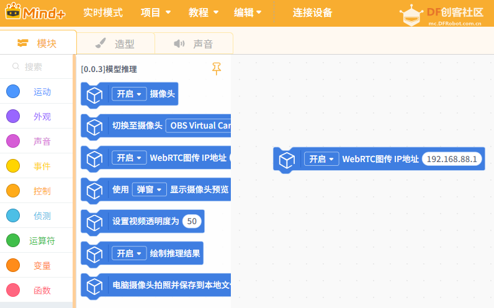The width and height of the screenshot is (494, 308).
Task: Click cube icon on 绘制推理结果 block
Action: 94,255
